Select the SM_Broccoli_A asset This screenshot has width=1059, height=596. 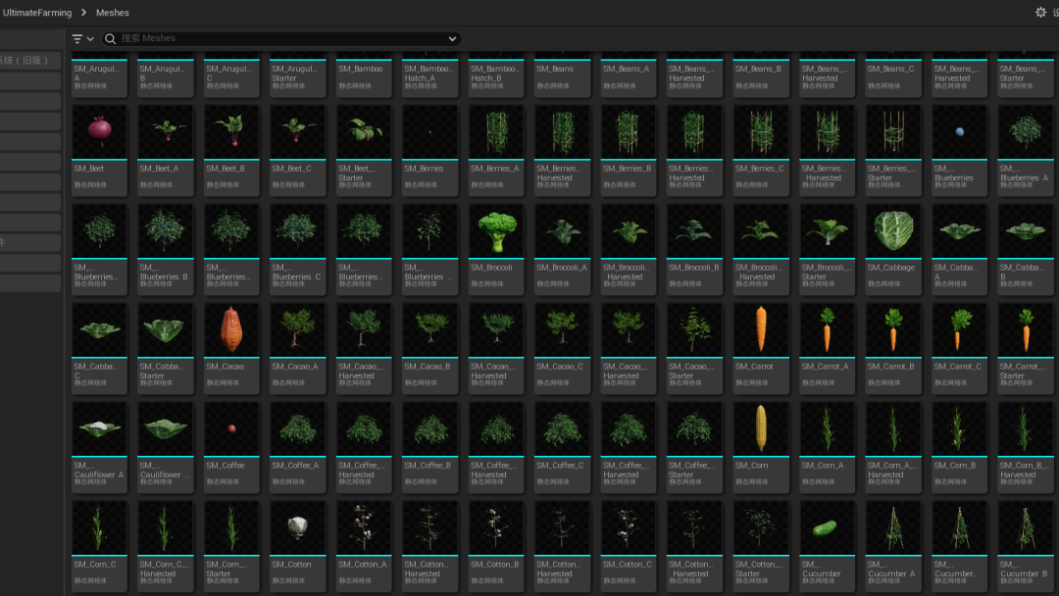point(563,249)
